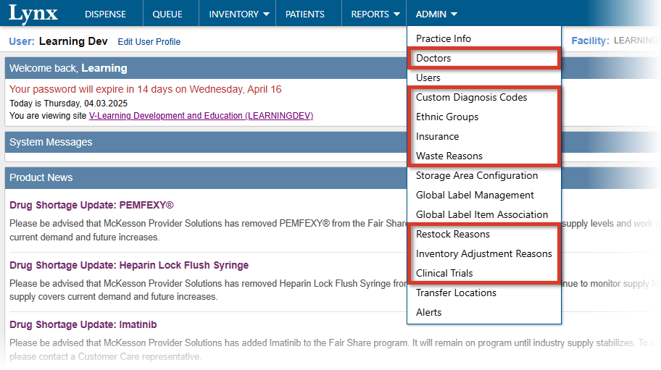Open Global Label Management
Viewport: 661px width, 370px height.
click(475, 195)
